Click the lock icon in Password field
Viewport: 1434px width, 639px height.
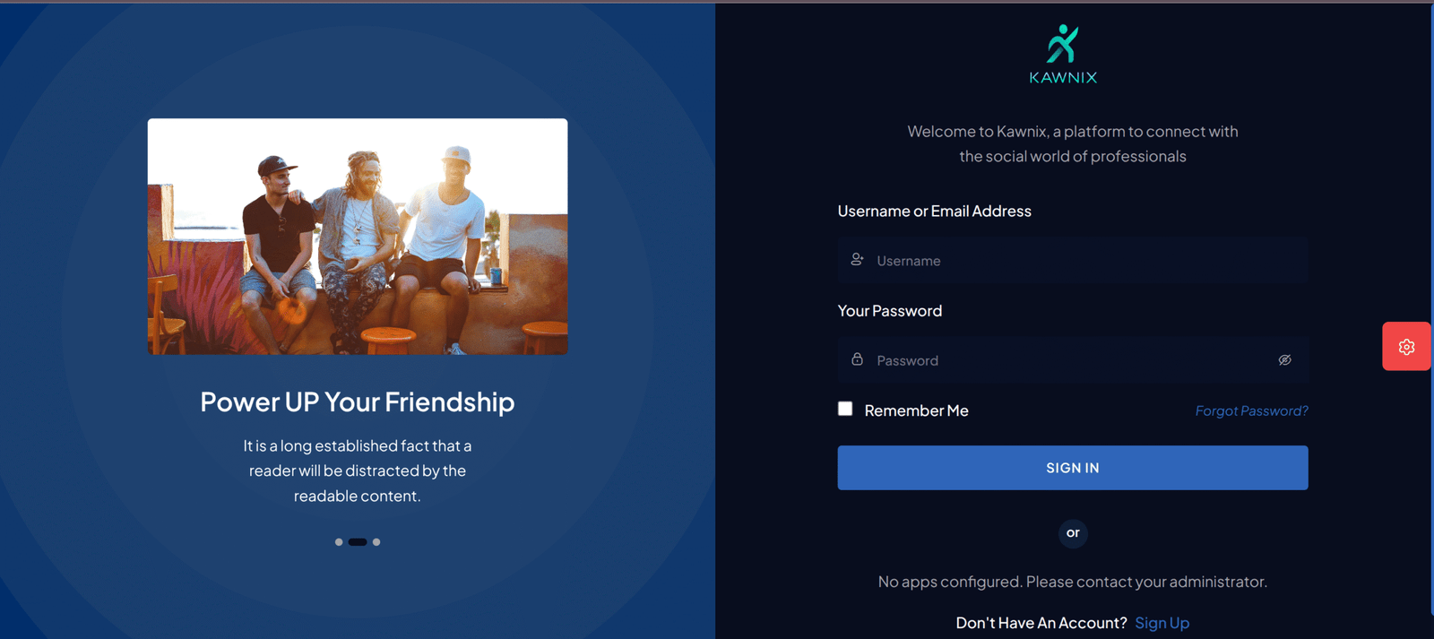[858, 359]
